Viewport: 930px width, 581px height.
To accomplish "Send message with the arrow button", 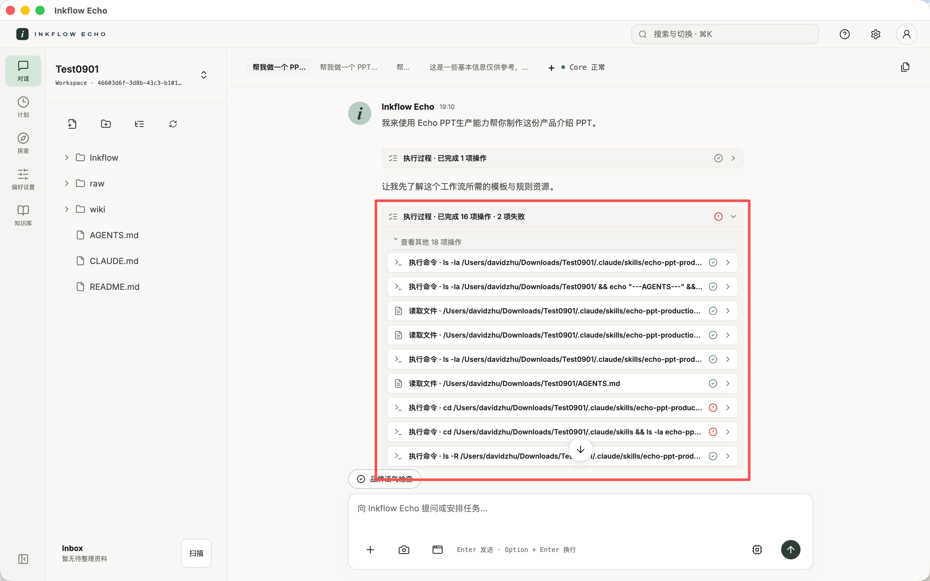I will [x=790, y=549].
